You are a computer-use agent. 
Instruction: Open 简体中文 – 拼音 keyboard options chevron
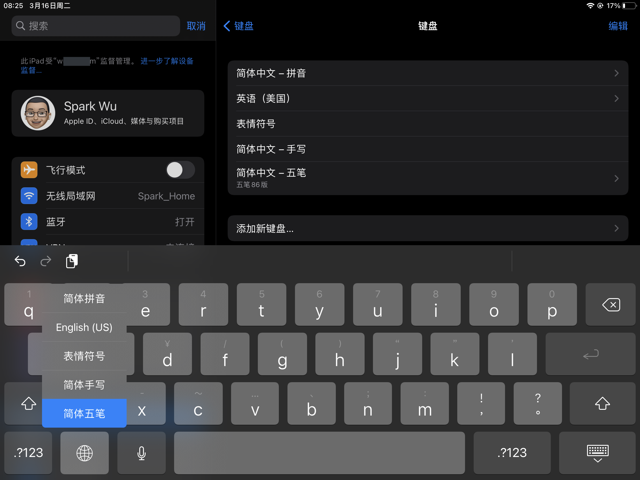pyautogui.click(x=616, y=73)
